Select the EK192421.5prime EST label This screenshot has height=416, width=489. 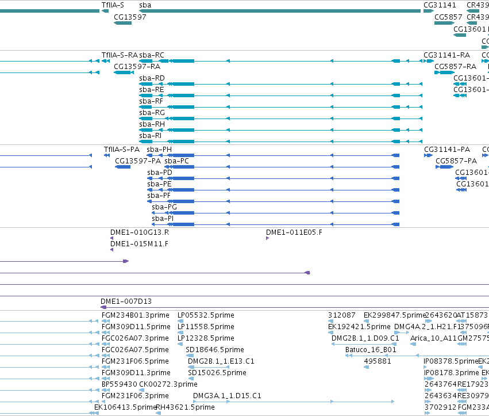pos(359,327)
